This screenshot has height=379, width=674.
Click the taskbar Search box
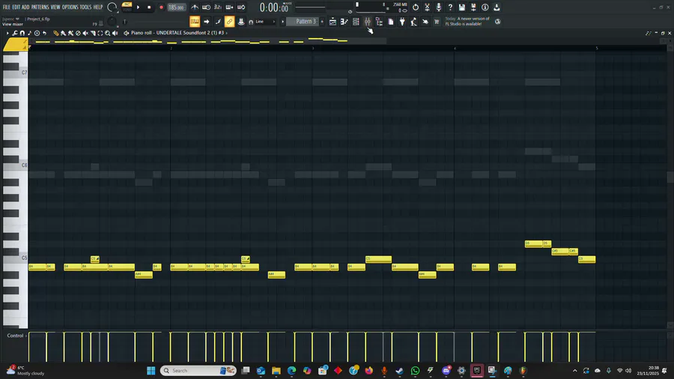tap(198, 371)
